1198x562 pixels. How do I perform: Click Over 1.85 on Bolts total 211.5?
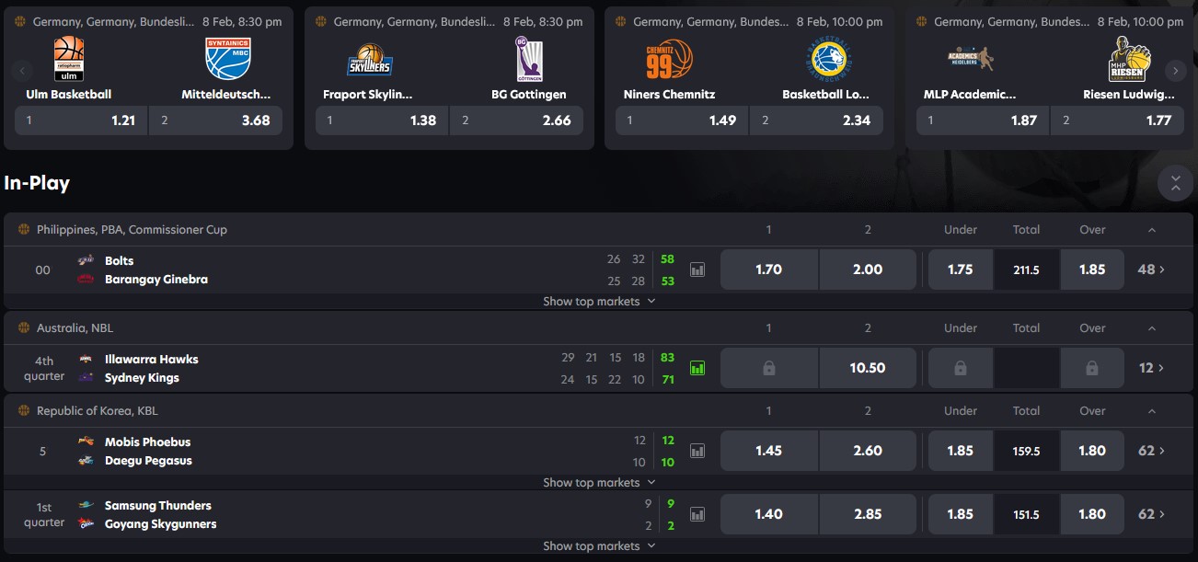1092,269
